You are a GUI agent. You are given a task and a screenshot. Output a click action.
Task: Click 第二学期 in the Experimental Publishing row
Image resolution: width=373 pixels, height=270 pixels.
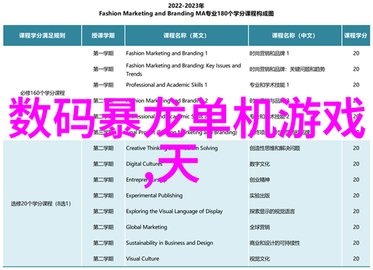pyautogui.click(x=103, y=196)
